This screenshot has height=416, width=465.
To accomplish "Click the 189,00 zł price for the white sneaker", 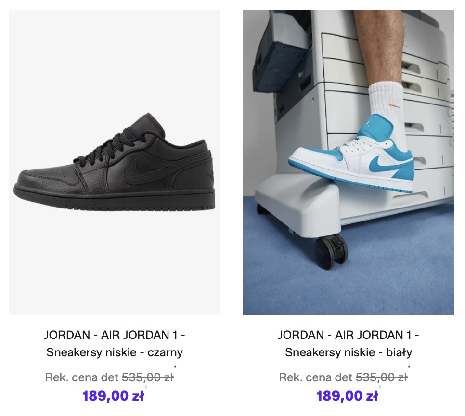I will [347, 396].
